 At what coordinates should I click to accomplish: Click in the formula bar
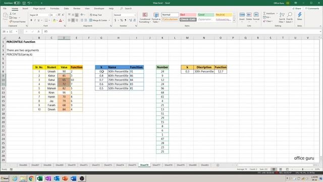pyautogui.click(x=181, y=31)
